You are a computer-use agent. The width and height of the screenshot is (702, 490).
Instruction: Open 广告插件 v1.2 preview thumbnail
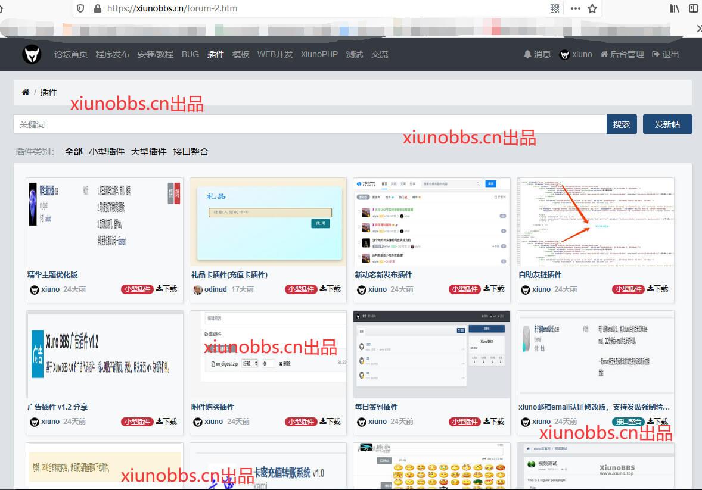pyautogui.click(x=105, y=354)
